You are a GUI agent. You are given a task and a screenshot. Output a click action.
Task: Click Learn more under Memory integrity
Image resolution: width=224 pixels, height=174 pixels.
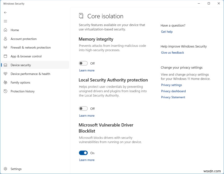coord(87,70)
